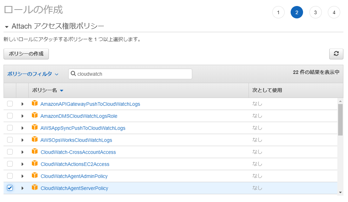Image resolution: width=348 pixels, height=202 pixels.
Task: Click policy icon beside CloudWatchActionsEC2Access
Action: (35, 163)
